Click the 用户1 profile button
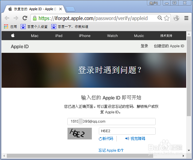This screenshot has width=193, height=160. pos(154,3)
